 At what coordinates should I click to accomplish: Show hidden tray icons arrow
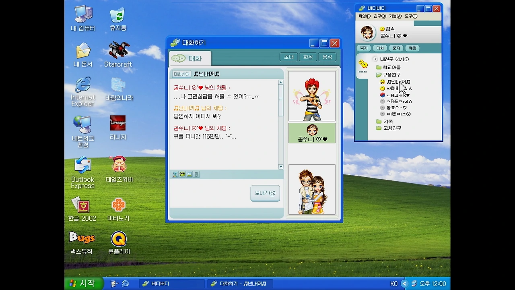coord(404,284)
